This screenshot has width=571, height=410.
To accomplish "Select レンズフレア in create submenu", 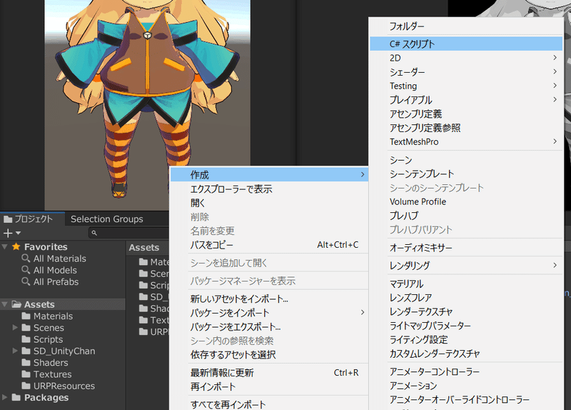I will coord(466,298).
